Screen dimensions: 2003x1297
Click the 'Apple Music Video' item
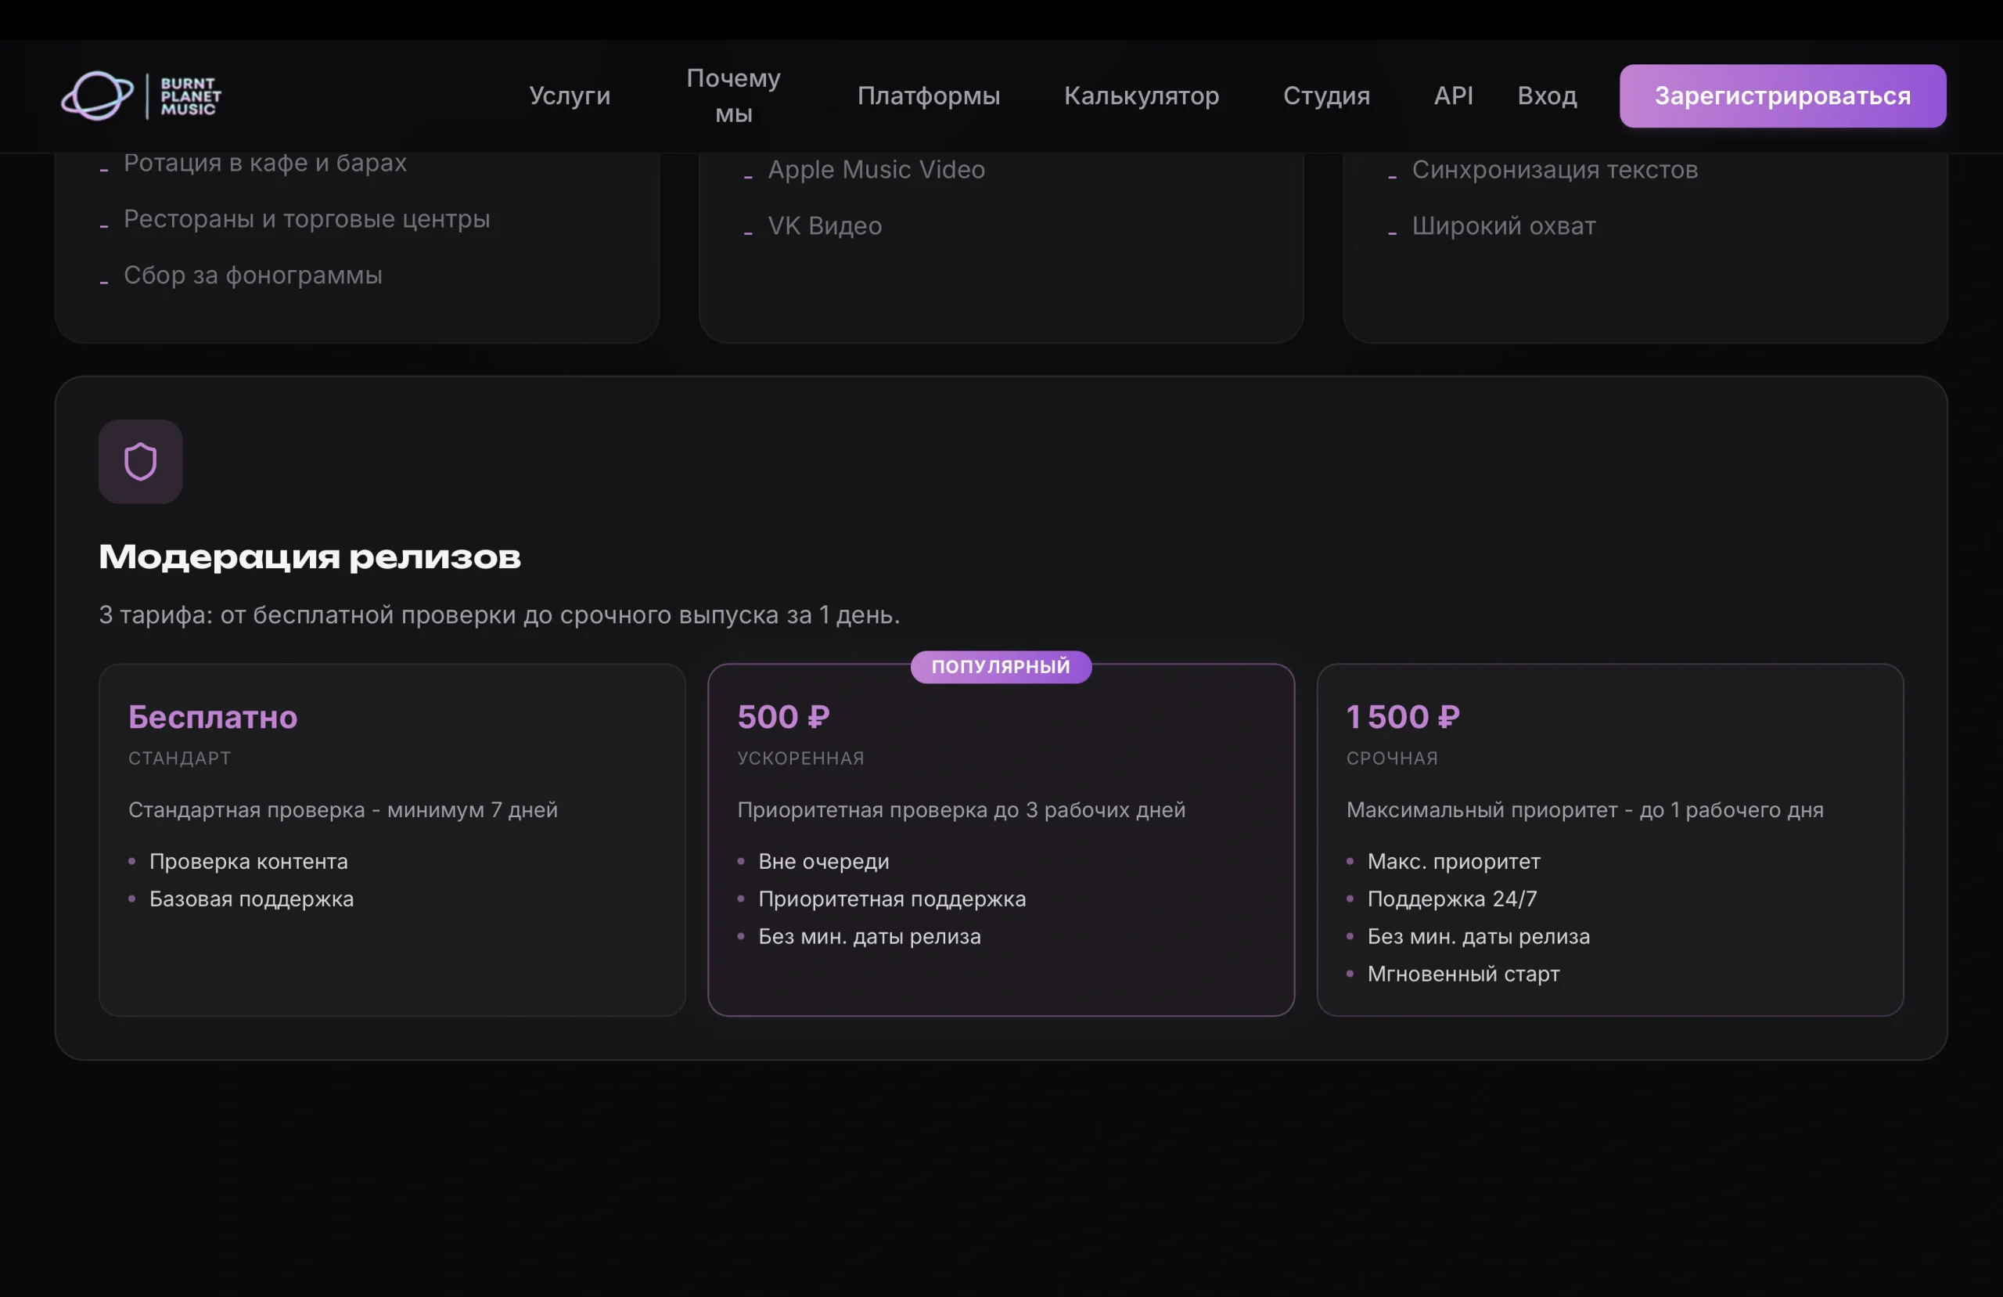pos(876,169)
